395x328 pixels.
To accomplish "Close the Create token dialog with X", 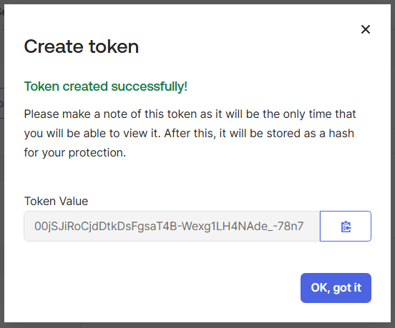I will point(366,29).
